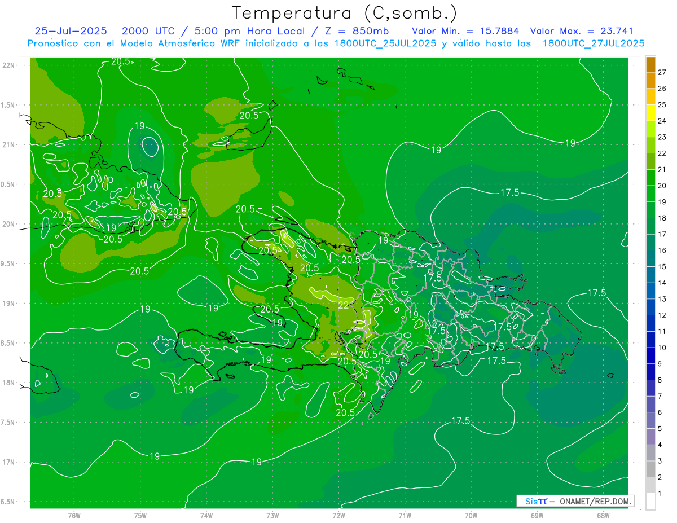This screenshot has width=677, height=523.
Task: Click longitude axis label "70W"
Action: click(x=471, y=516)
